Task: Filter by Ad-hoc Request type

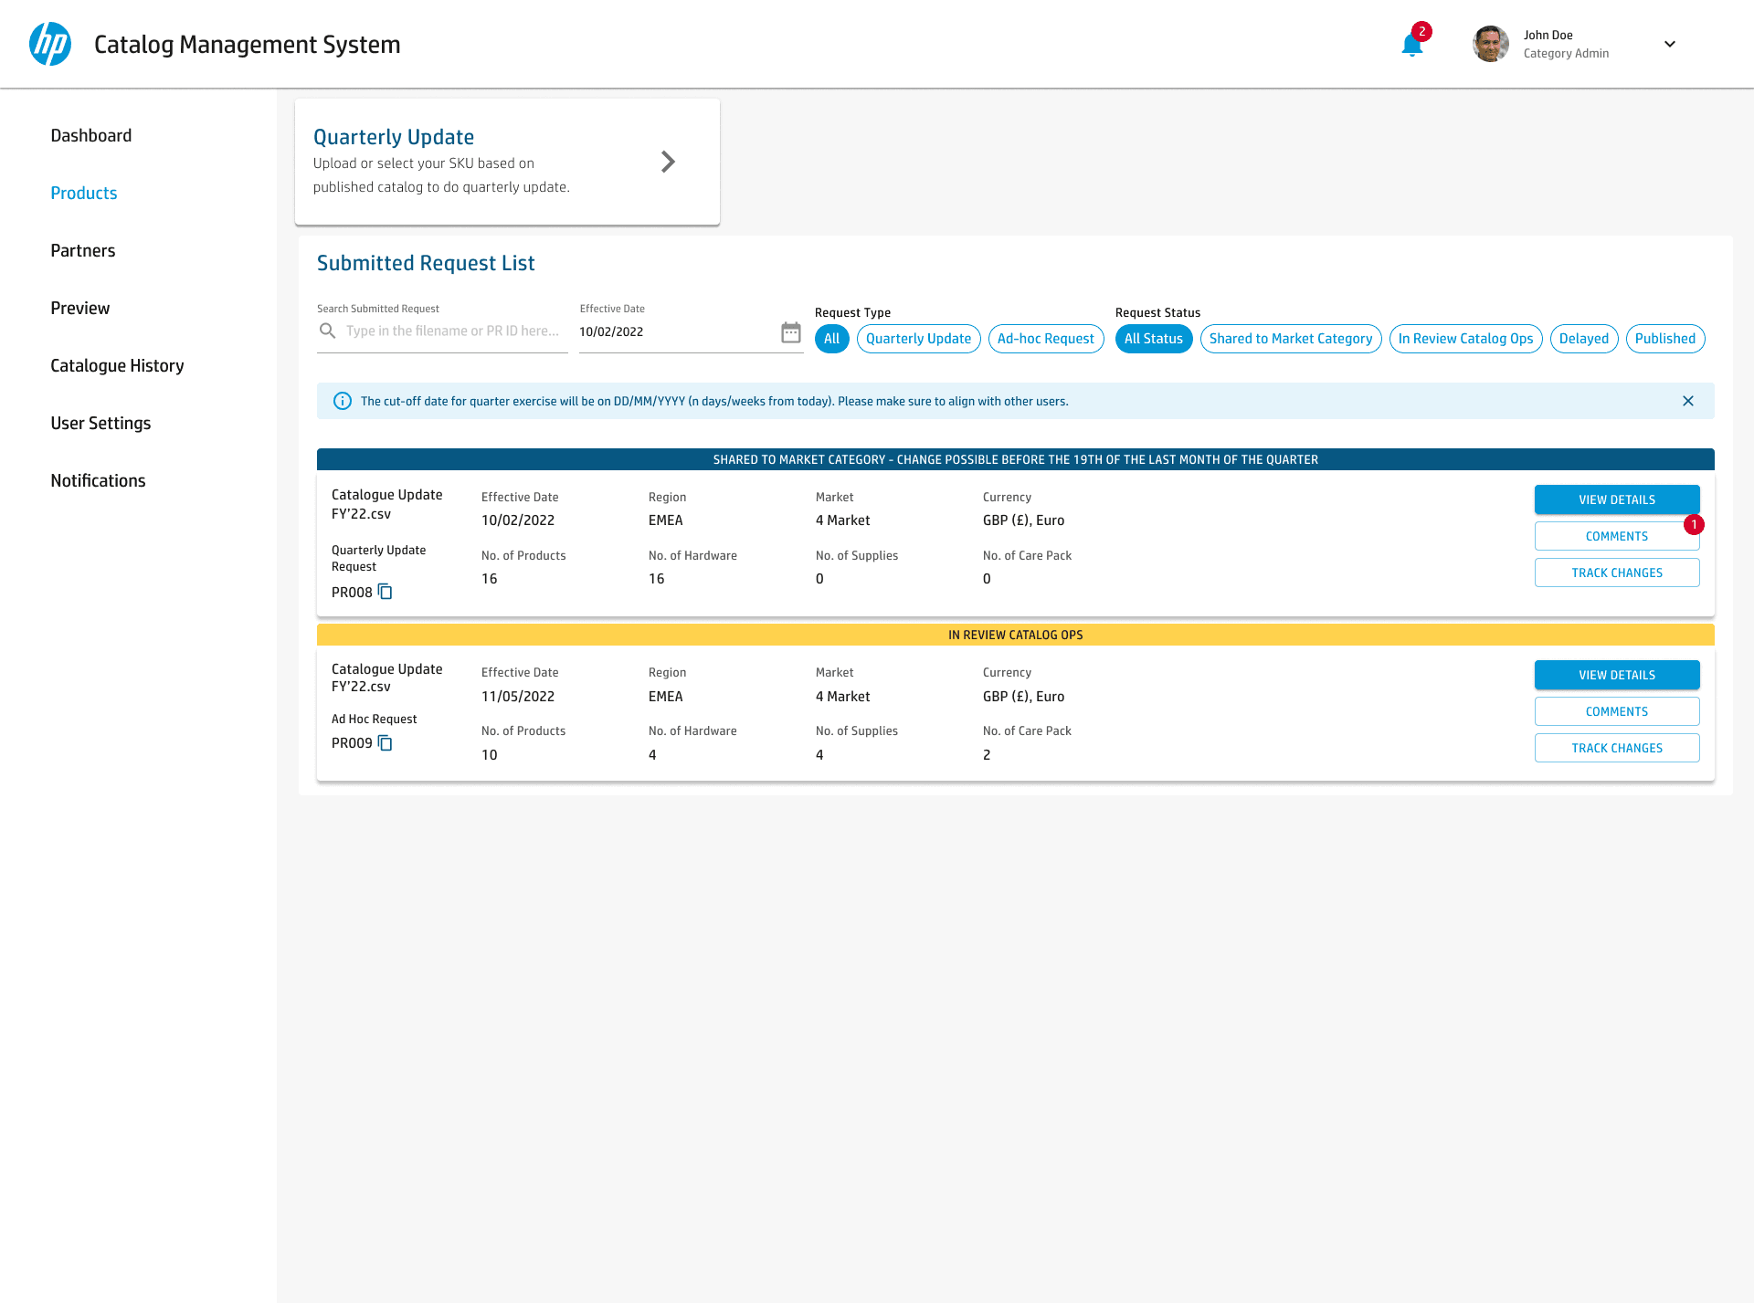Action: (x=1046, y=339)
